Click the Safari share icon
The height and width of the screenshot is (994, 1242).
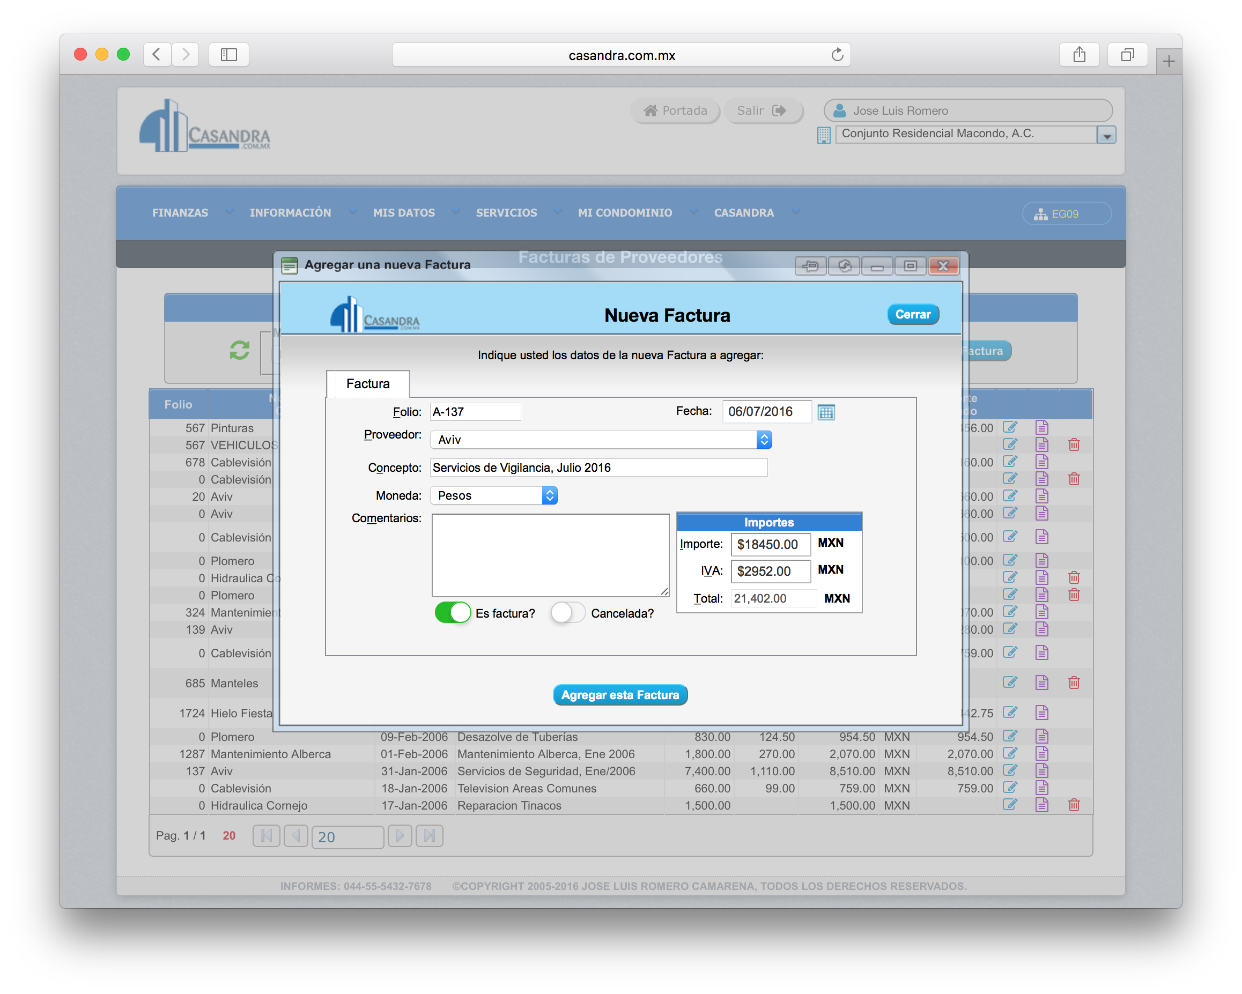pos(1079,55)
